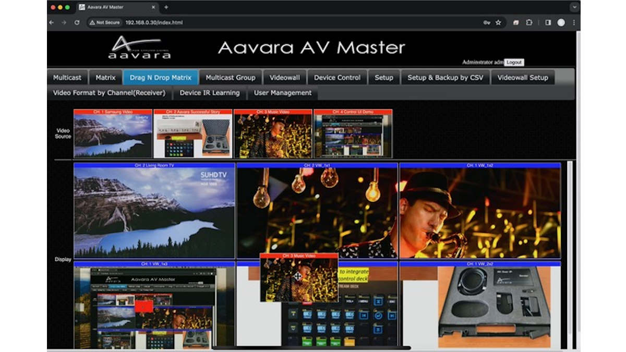The width and height of the screenshot is (626, 352).
Task: Open the browser profile avatar
Action: [561, 22]
